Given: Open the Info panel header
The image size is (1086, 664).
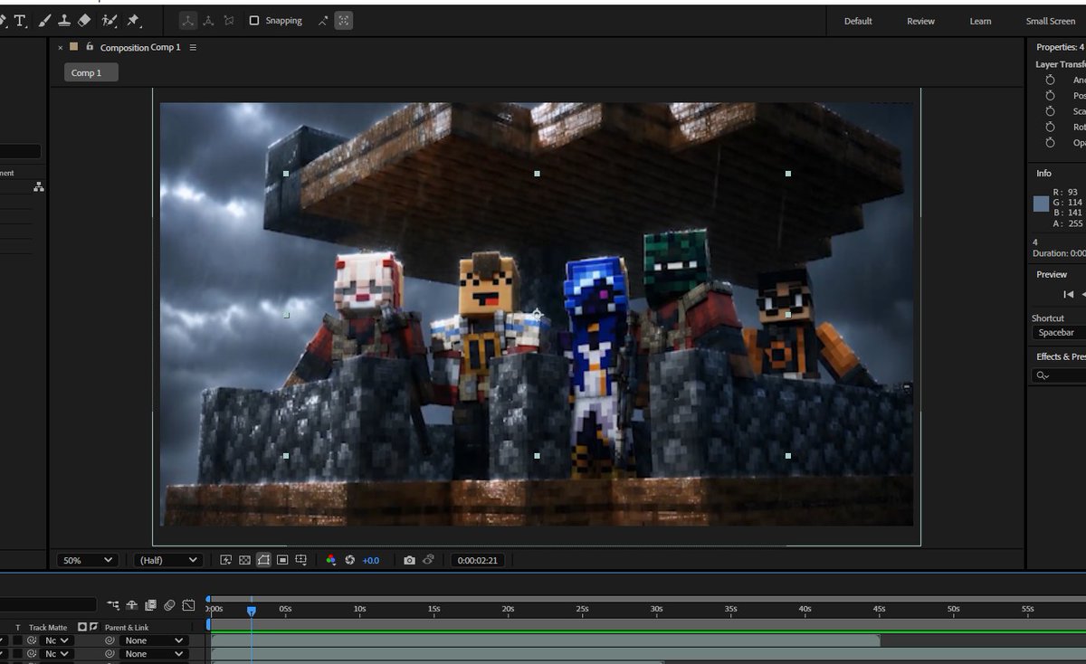Looking at the screenshot, I should pos(1043,173).
